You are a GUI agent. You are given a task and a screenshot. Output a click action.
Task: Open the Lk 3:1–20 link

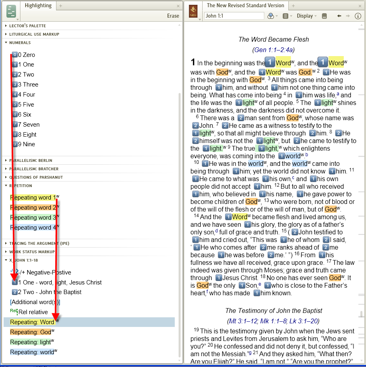pyautogui.click(x=303, y=321)
